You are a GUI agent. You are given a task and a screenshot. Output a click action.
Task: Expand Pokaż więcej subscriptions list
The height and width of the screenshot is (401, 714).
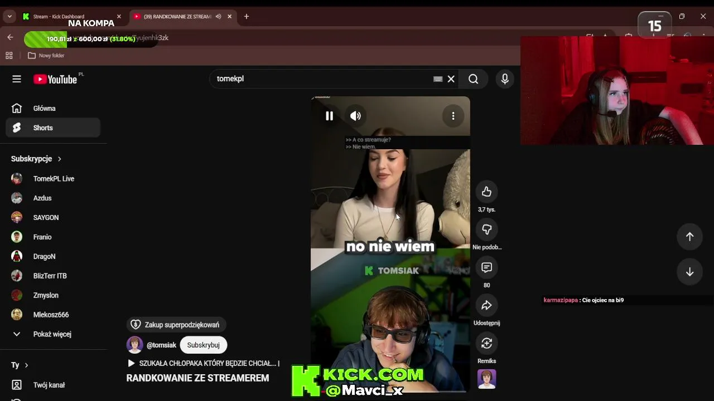(x=53, y=334)
